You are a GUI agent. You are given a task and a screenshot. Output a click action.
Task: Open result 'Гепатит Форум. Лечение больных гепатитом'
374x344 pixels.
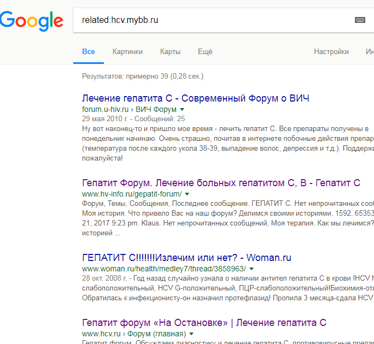(x=221, y=183)
